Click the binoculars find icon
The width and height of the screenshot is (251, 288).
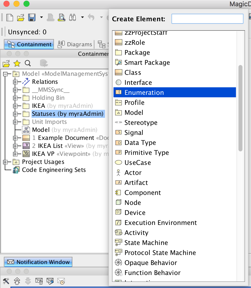pos(72,18)
